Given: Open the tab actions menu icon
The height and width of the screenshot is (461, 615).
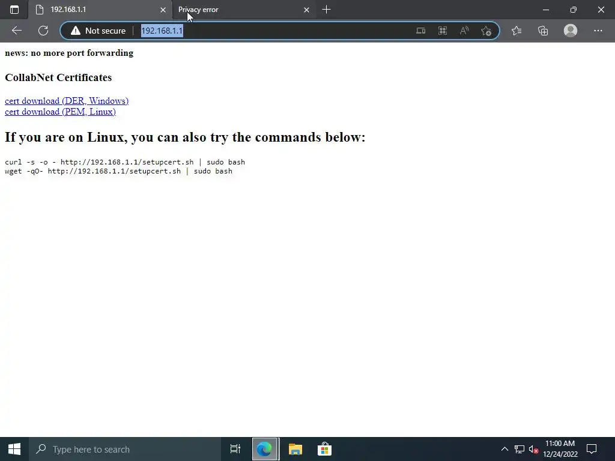Looking at the screenshot, I should click(x=14, y=10).
